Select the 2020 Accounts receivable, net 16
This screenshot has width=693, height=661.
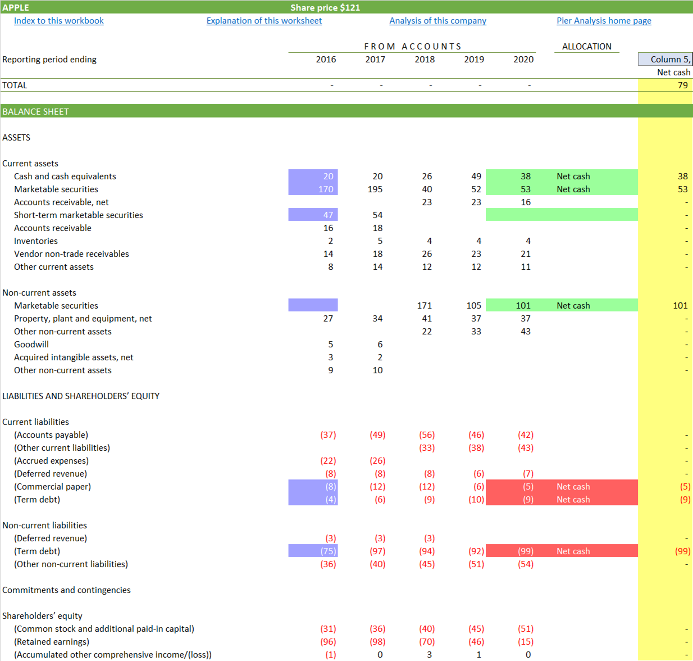coord(526,202)
